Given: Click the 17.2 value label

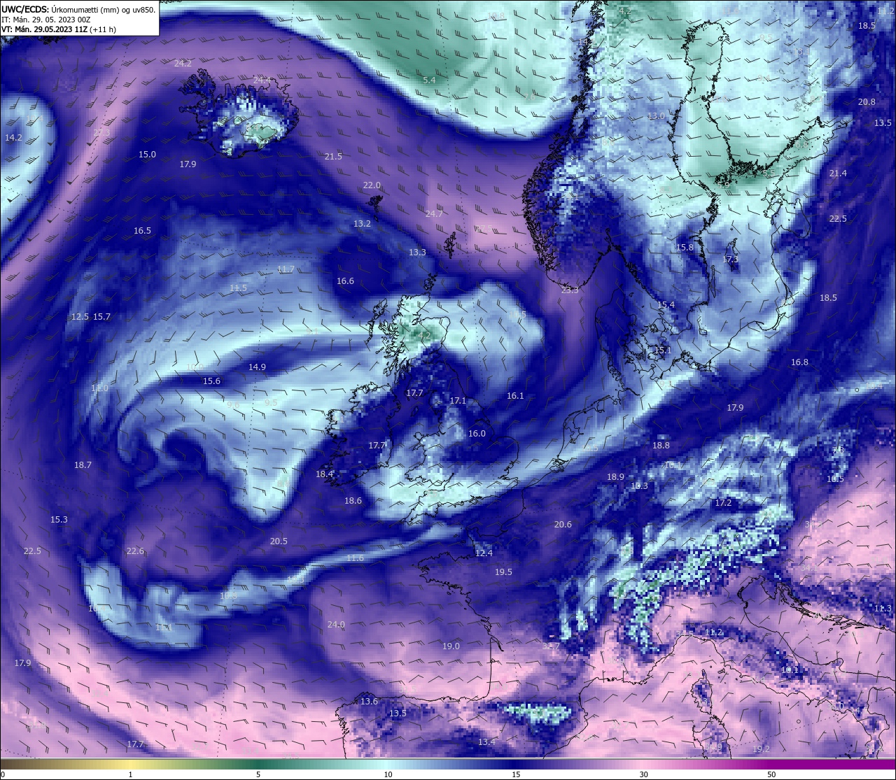Looking at the screenshot, I should (723, 503).
